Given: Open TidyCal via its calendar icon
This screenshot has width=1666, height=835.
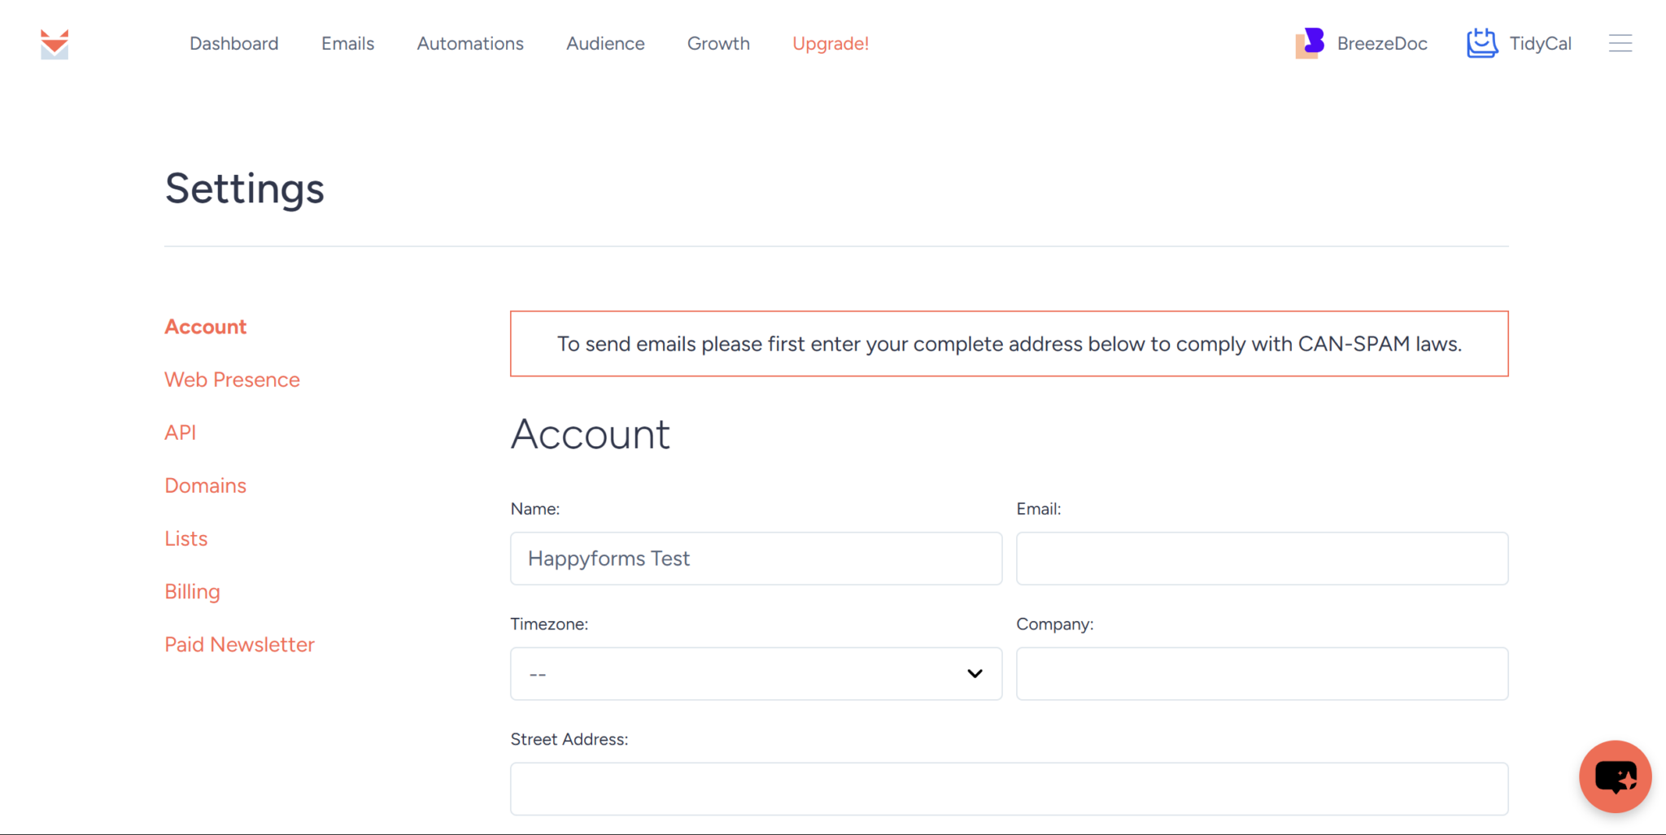Looking at the screenshot, I should point(1481,43).
